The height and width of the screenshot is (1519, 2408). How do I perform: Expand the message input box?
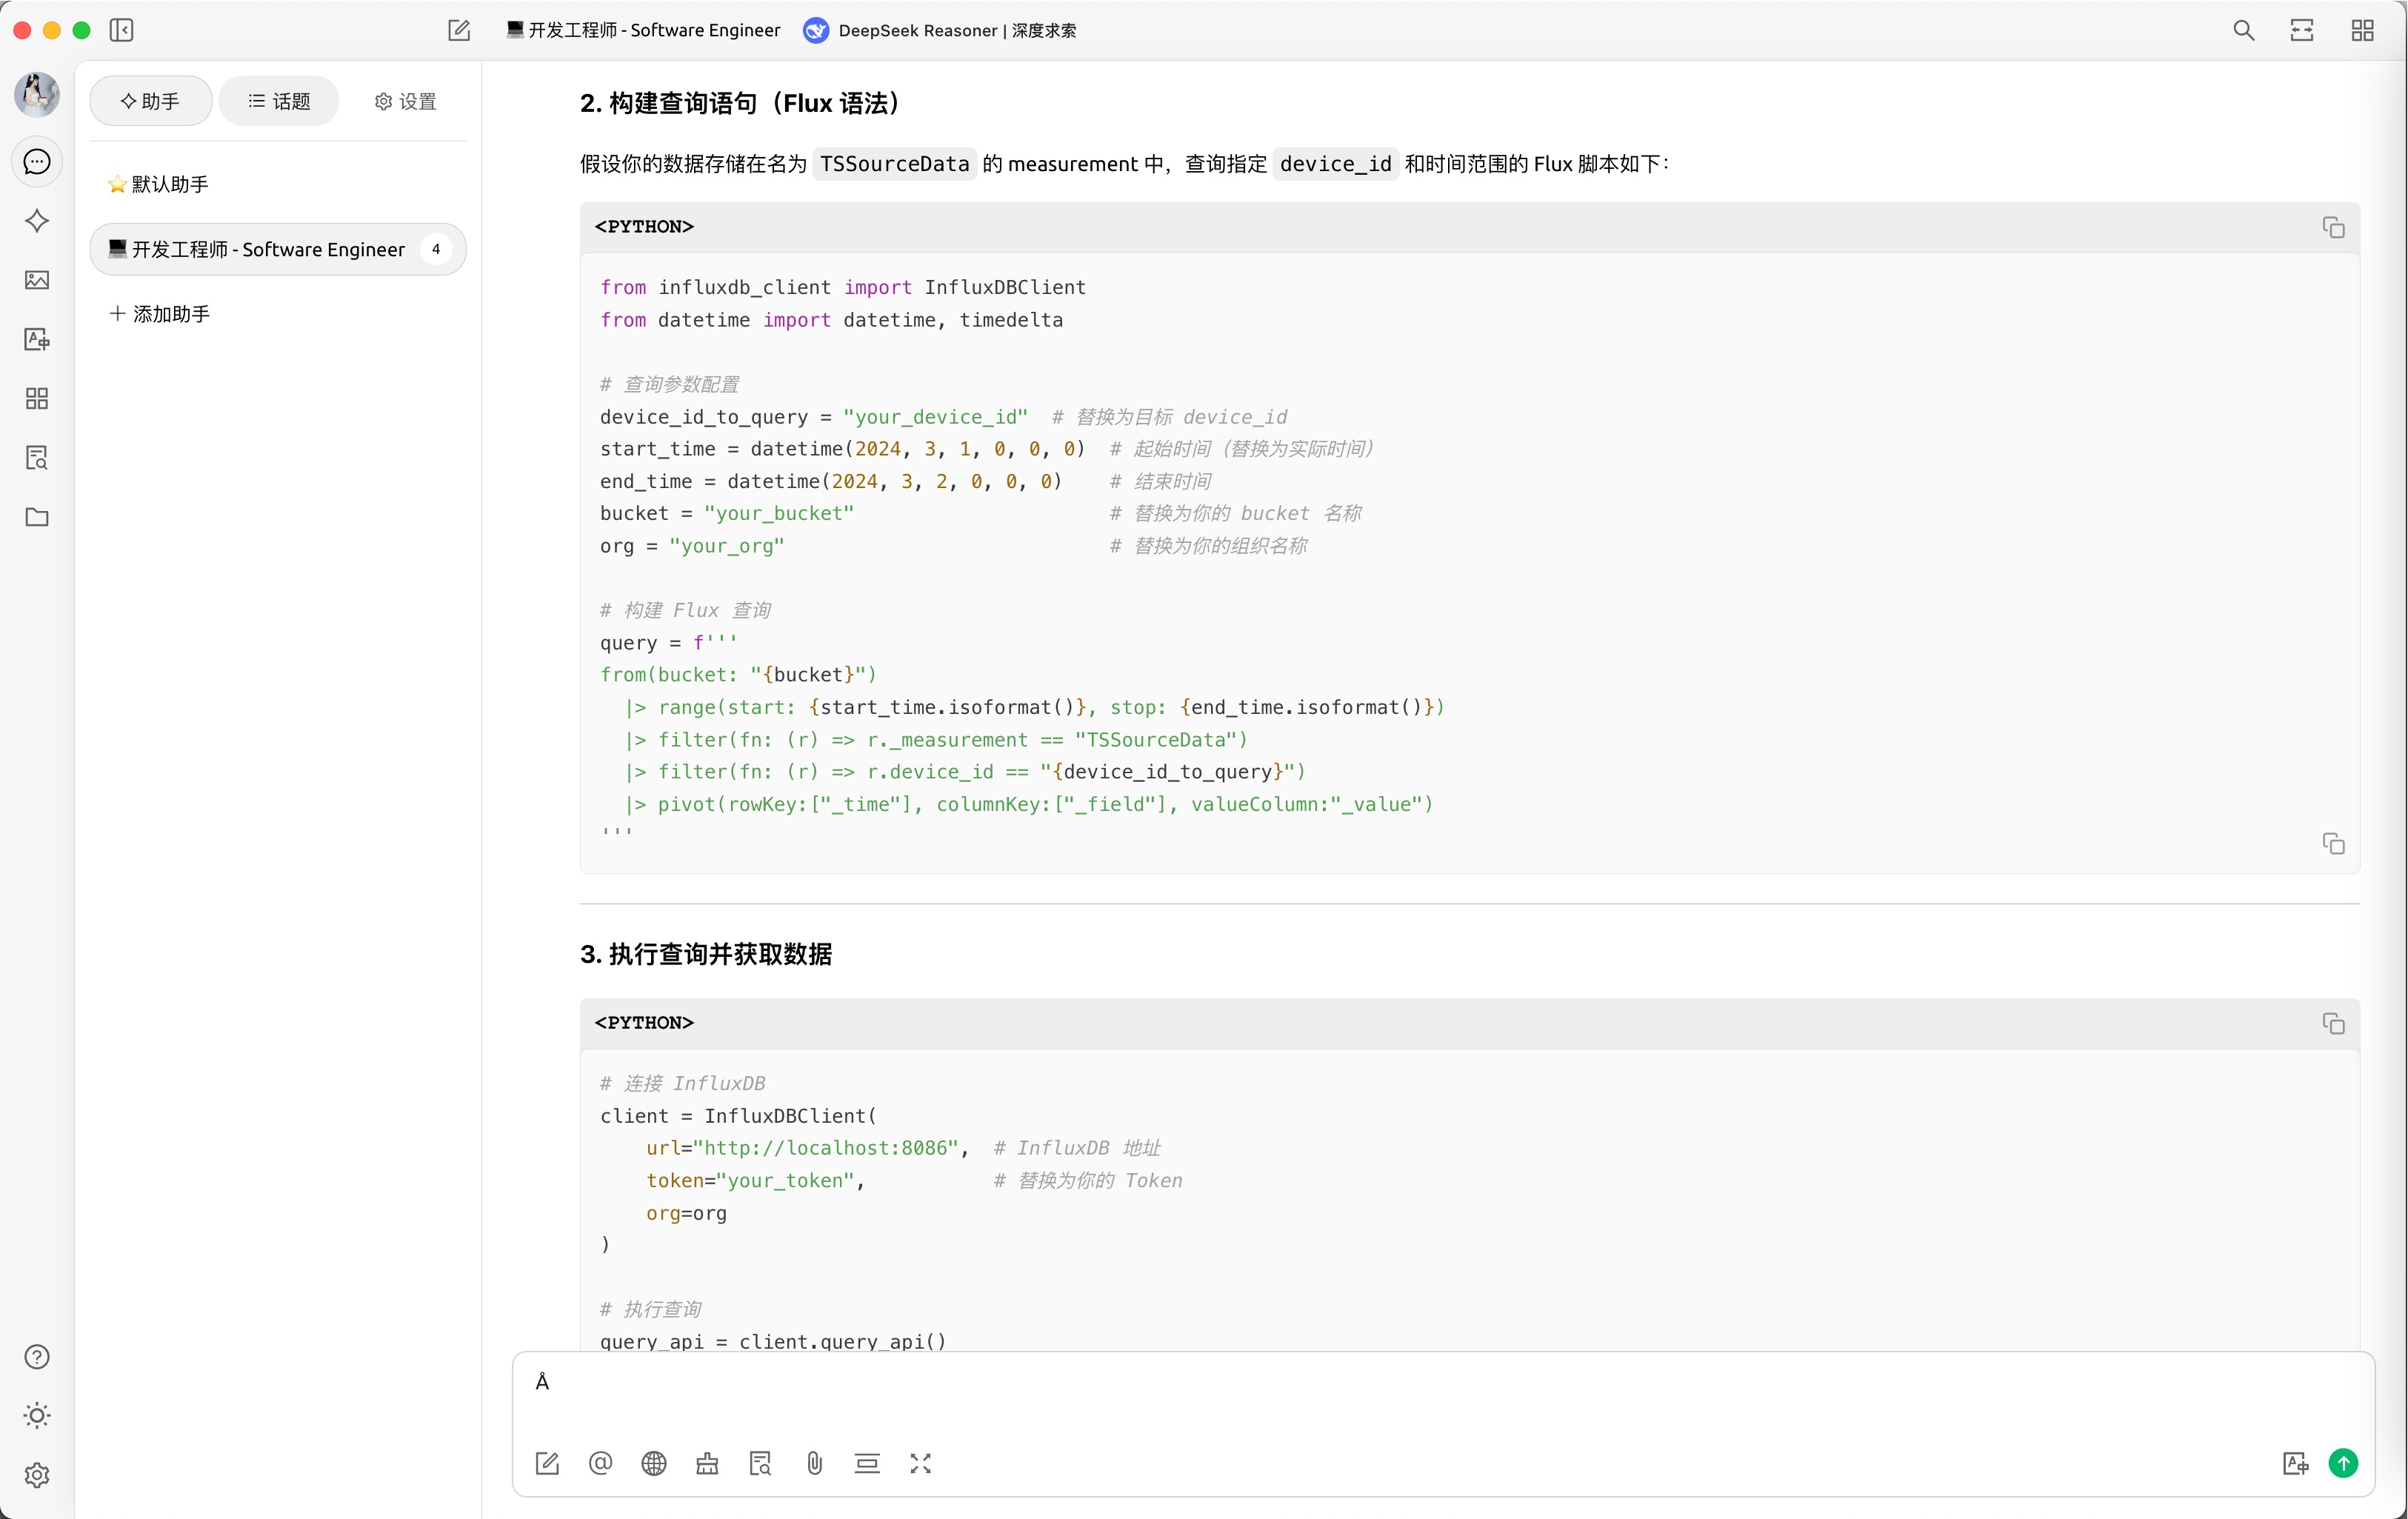(920, 1464)
